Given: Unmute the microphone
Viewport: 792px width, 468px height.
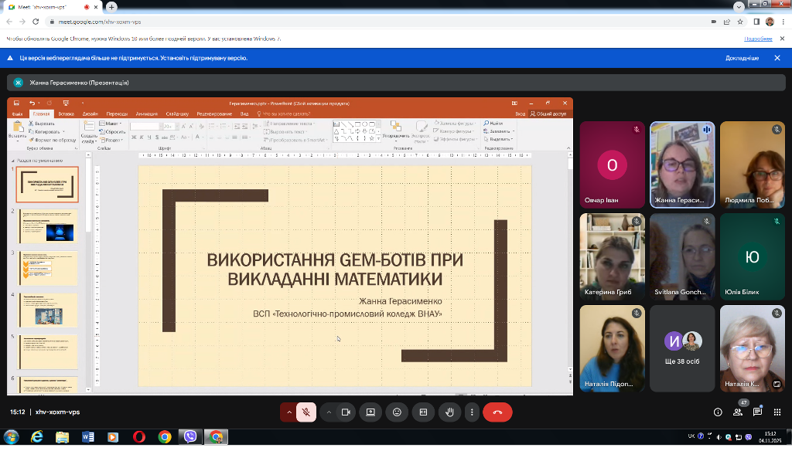Looking at the screenshot, I should (x=306, y=412).
